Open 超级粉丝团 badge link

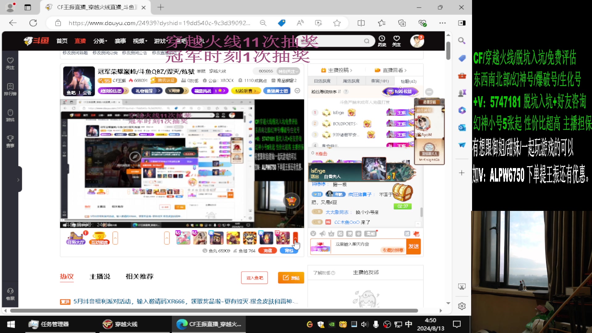(x=113, y=91)
